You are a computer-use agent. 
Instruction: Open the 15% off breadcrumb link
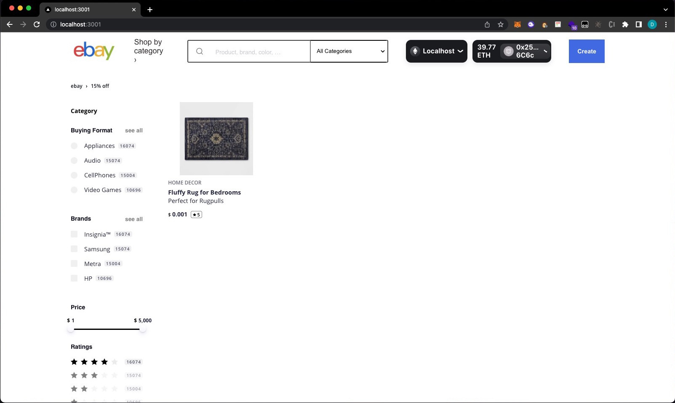coord(100,86)
